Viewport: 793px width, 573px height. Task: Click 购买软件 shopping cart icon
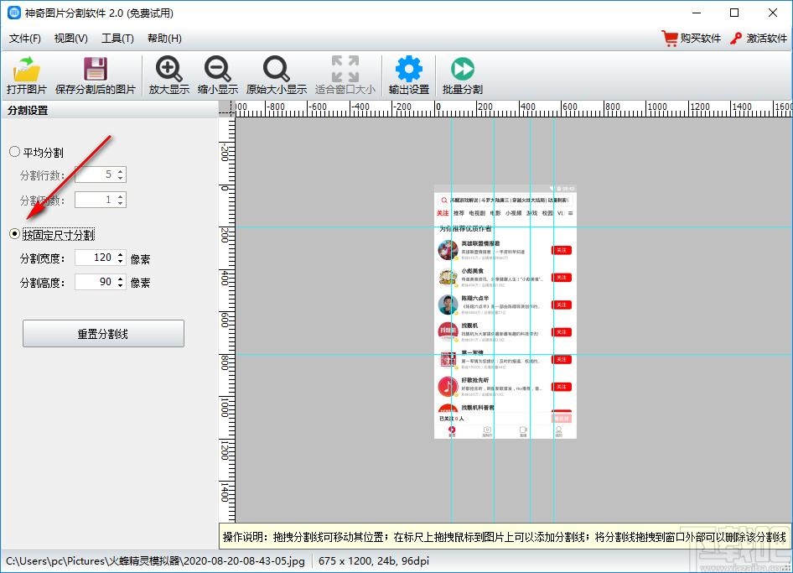670,39
